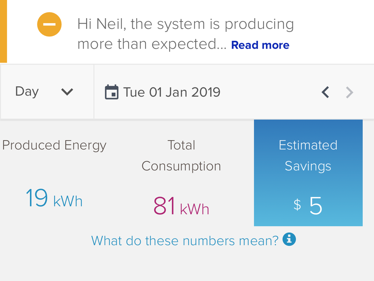This screenshot has height=281, width=374.
Task: Select the Estimated Savings tile heading
Action: [x=308, y=155]
